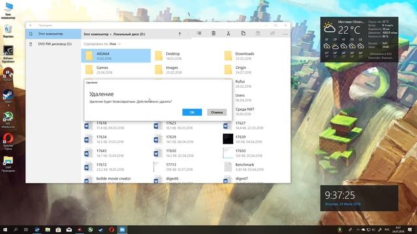This screenshot has width=417, height=234.
Task: Open the action center notification icon
Action: [x=410, y=229]
